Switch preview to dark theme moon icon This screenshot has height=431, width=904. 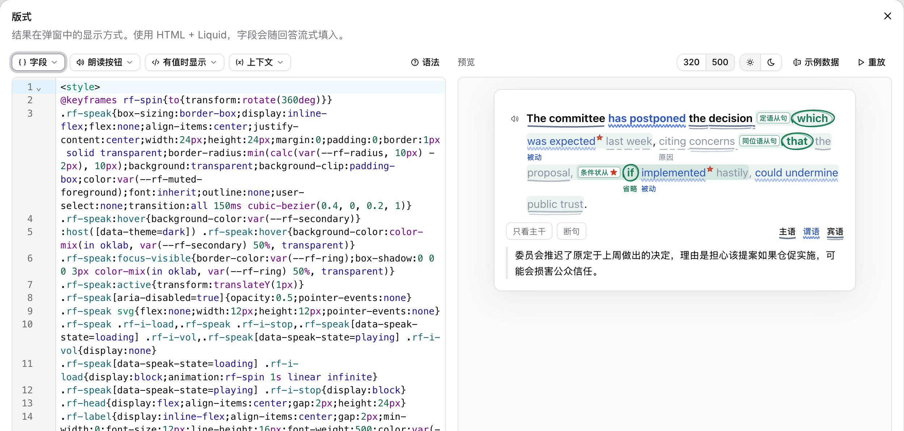[771, 62]
